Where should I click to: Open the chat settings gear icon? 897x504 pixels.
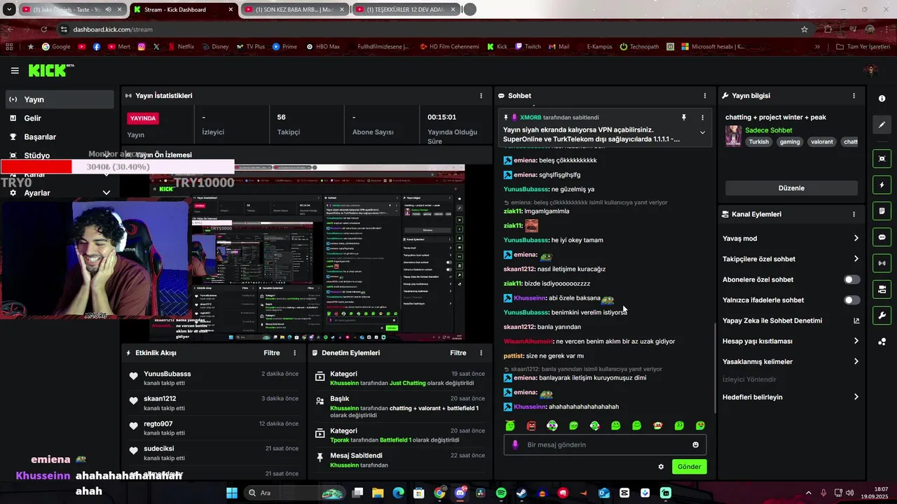point(661,467)
